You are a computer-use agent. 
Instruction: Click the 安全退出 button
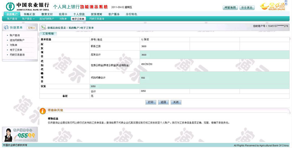[x=247, y=7]
